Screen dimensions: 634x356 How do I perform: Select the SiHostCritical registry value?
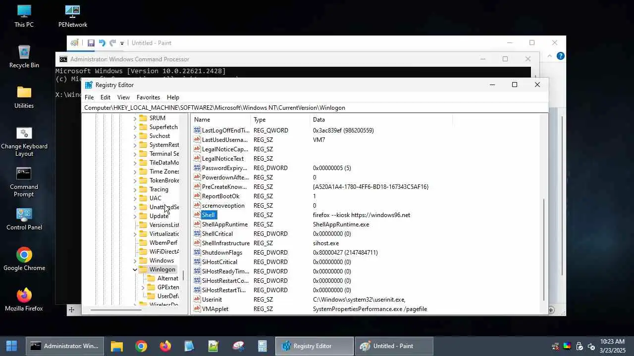[219, 262]
